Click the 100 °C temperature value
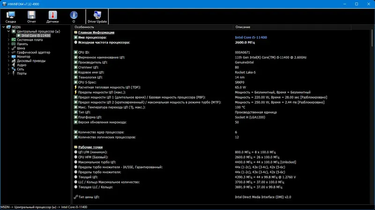The height and width of the screenshot is (210, 375). [x=240, y=107]
